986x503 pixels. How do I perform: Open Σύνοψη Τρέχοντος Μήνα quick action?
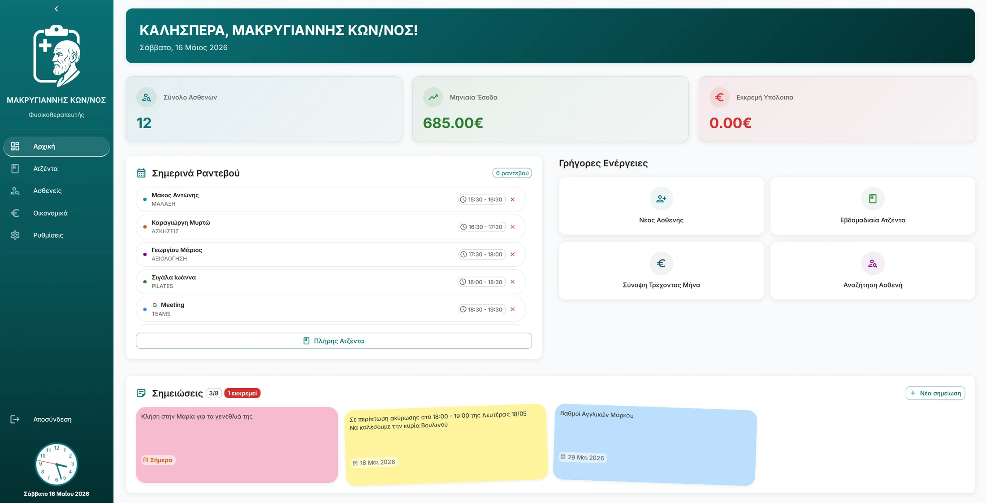(x=661, y=271)
